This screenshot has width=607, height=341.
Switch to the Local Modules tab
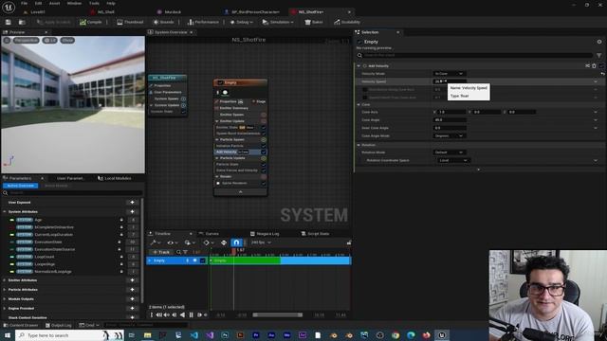click(x=115, y=178)
